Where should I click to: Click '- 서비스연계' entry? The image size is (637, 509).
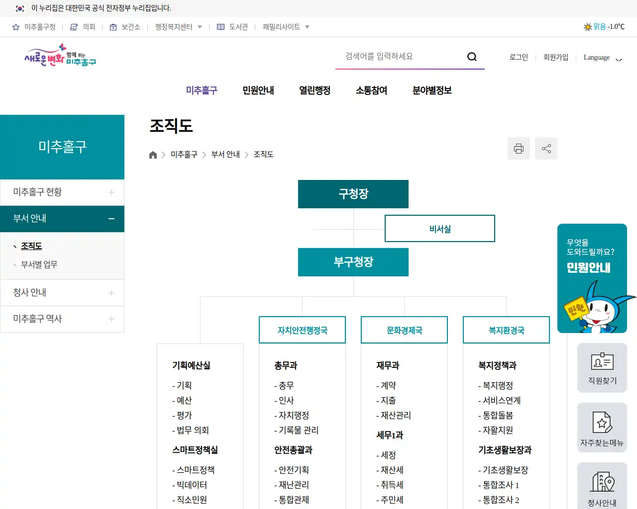[x=499, y=400]
